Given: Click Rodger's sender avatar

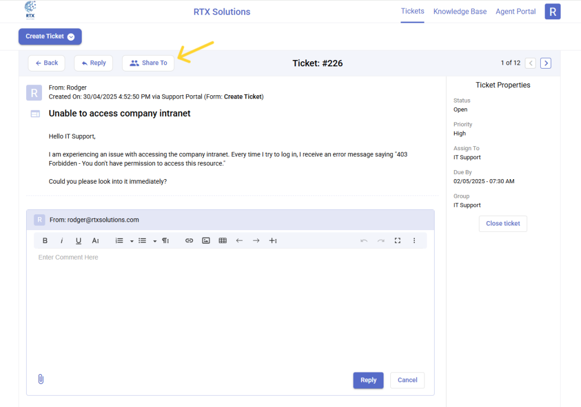Looking at the screenshot, I should [34, 92].
